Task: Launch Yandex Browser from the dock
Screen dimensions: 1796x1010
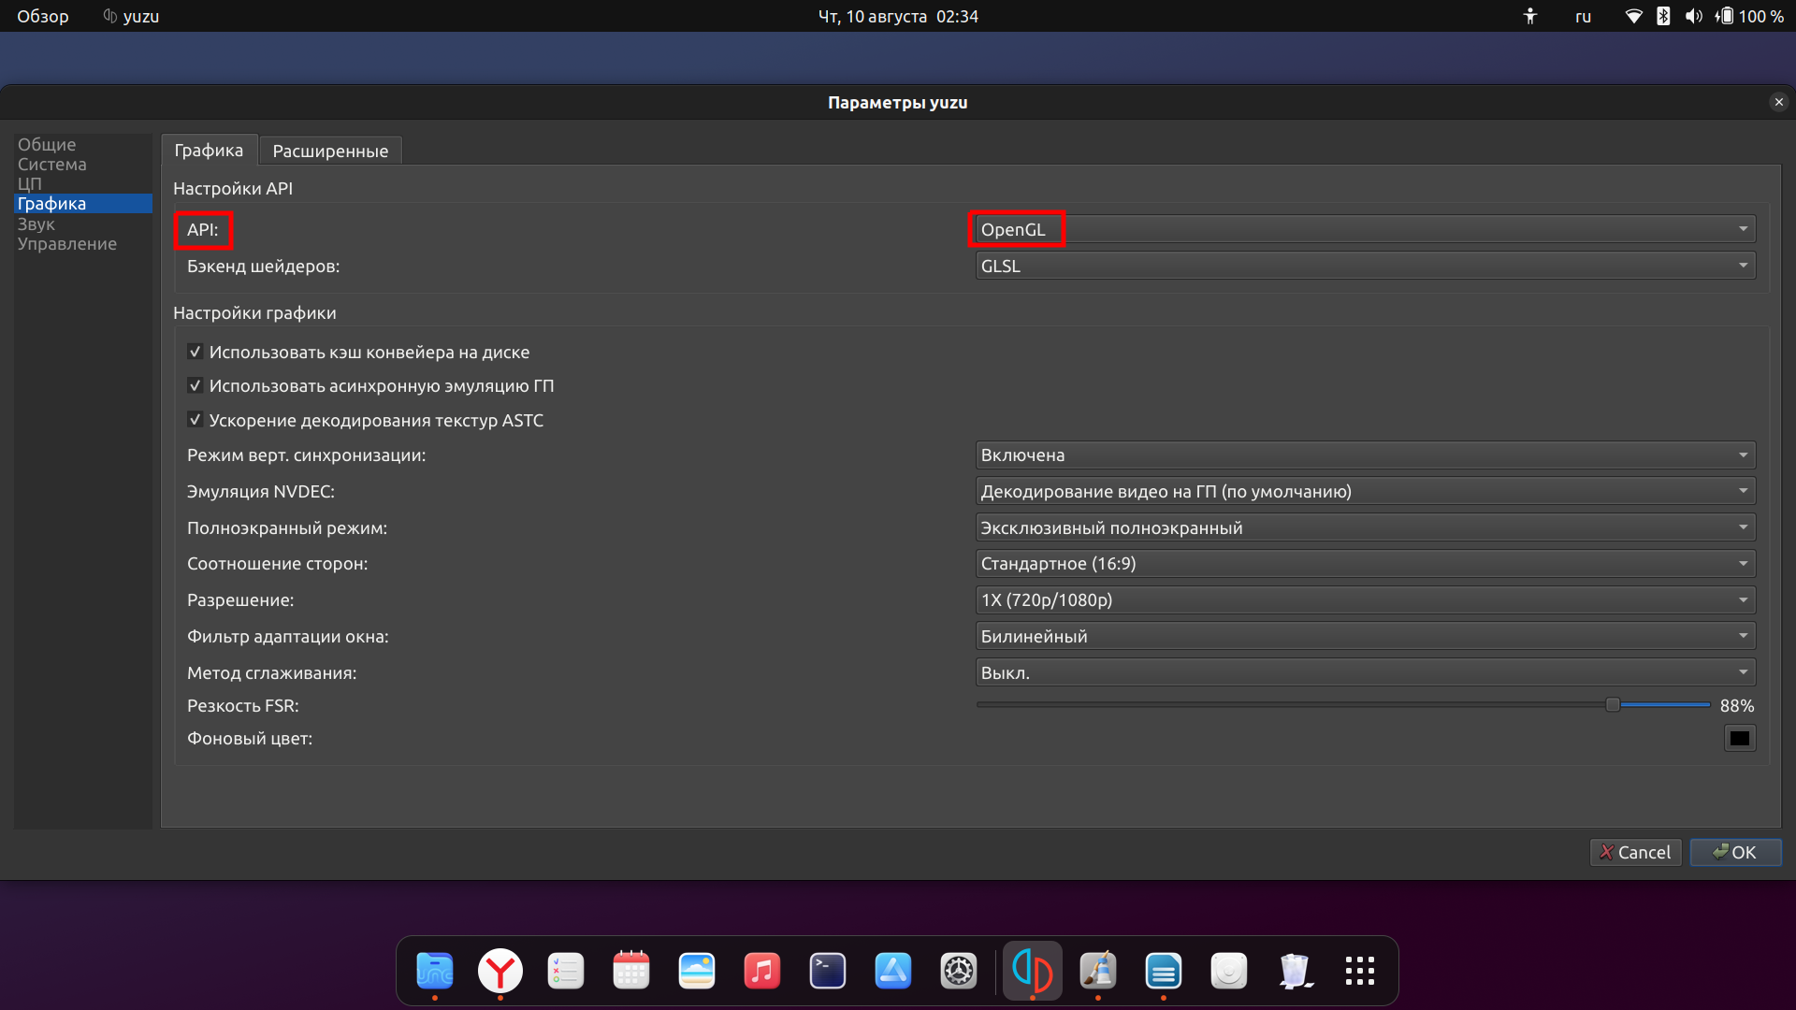Action: click(500, 971)
